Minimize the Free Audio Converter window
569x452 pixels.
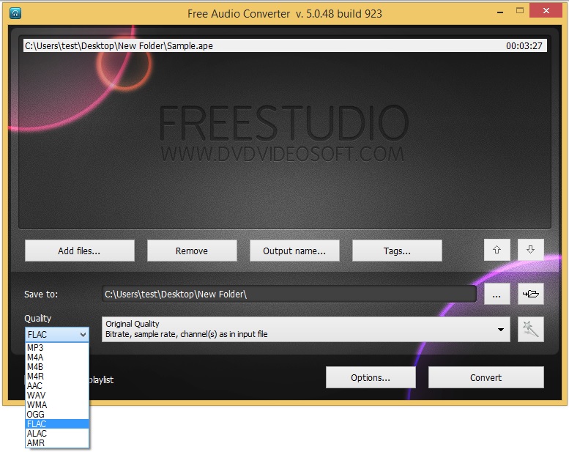coord(500,12)
